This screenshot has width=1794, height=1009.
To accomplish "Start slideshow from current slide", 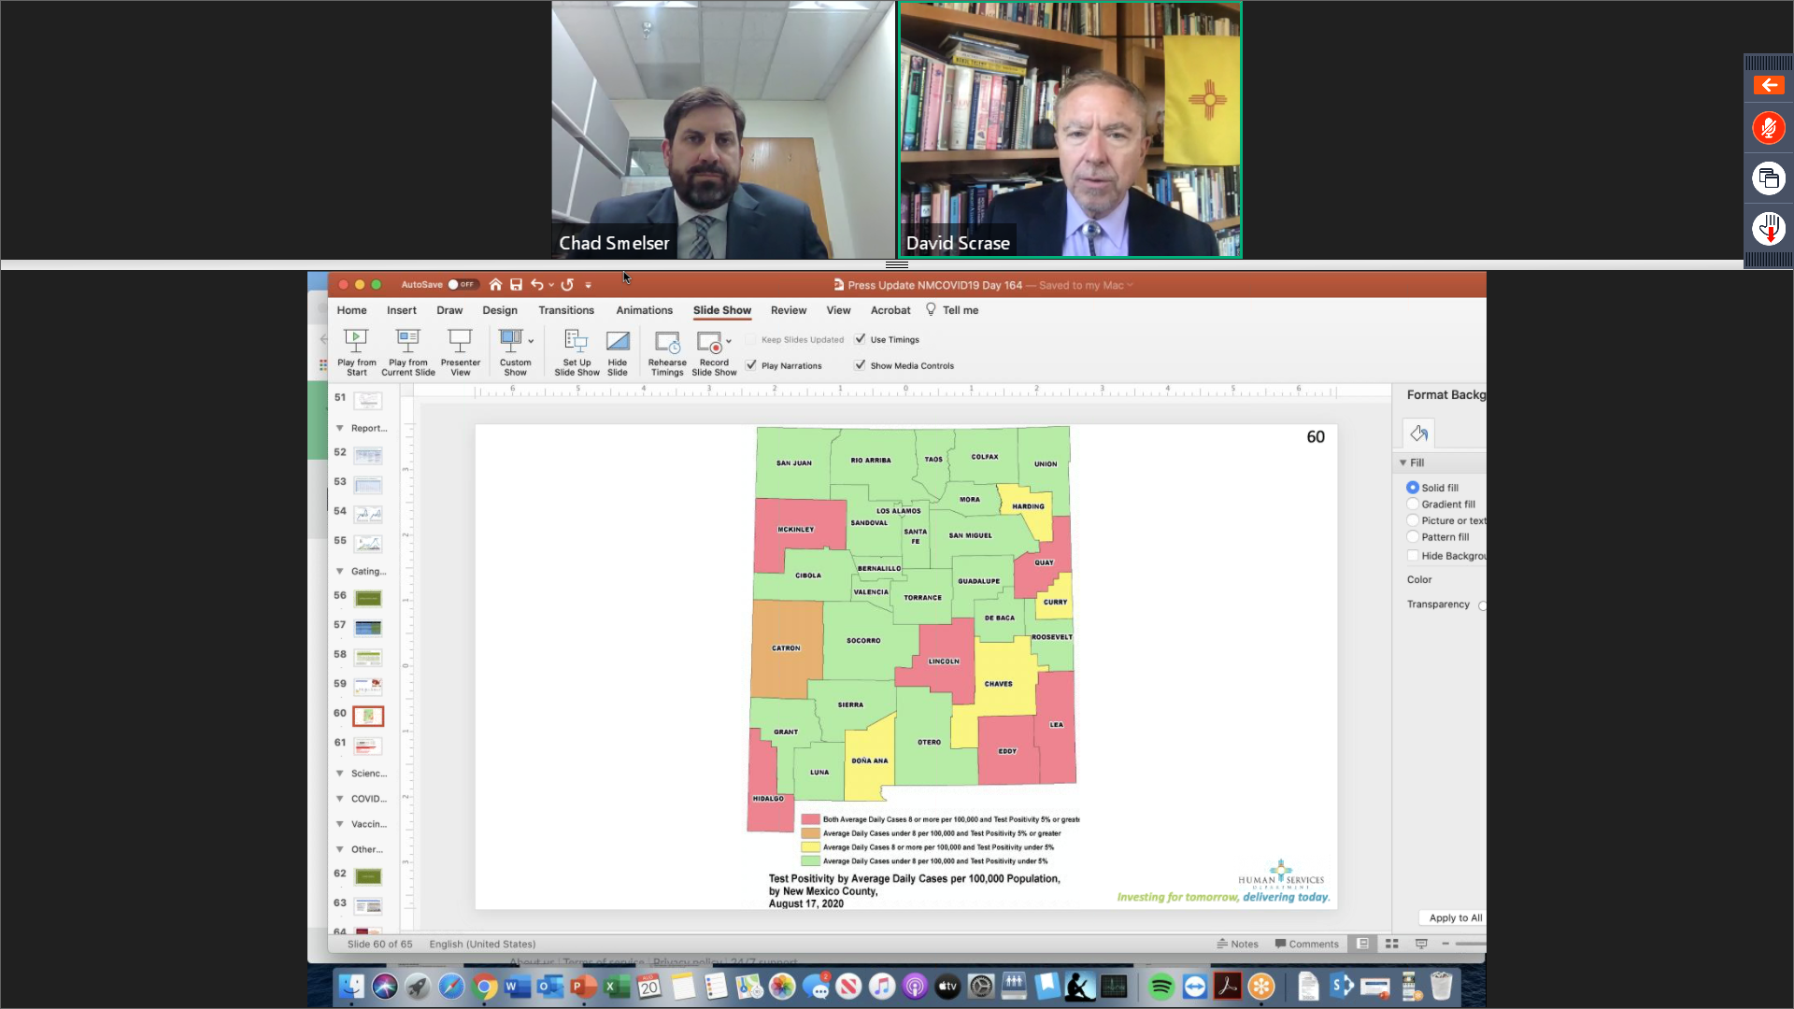I will (x=408, y=351).
